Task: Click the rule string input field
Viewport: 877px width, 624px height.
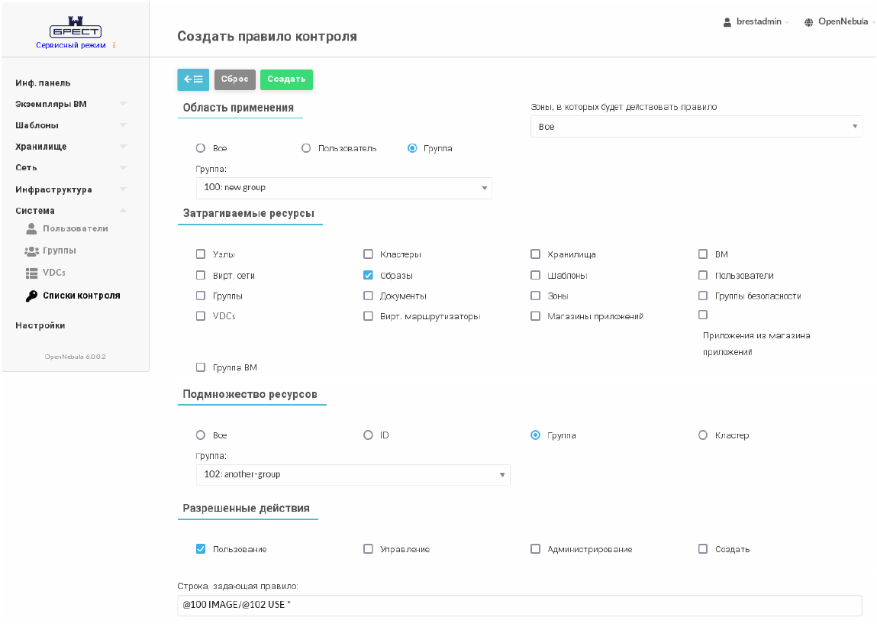Action: 519,606
